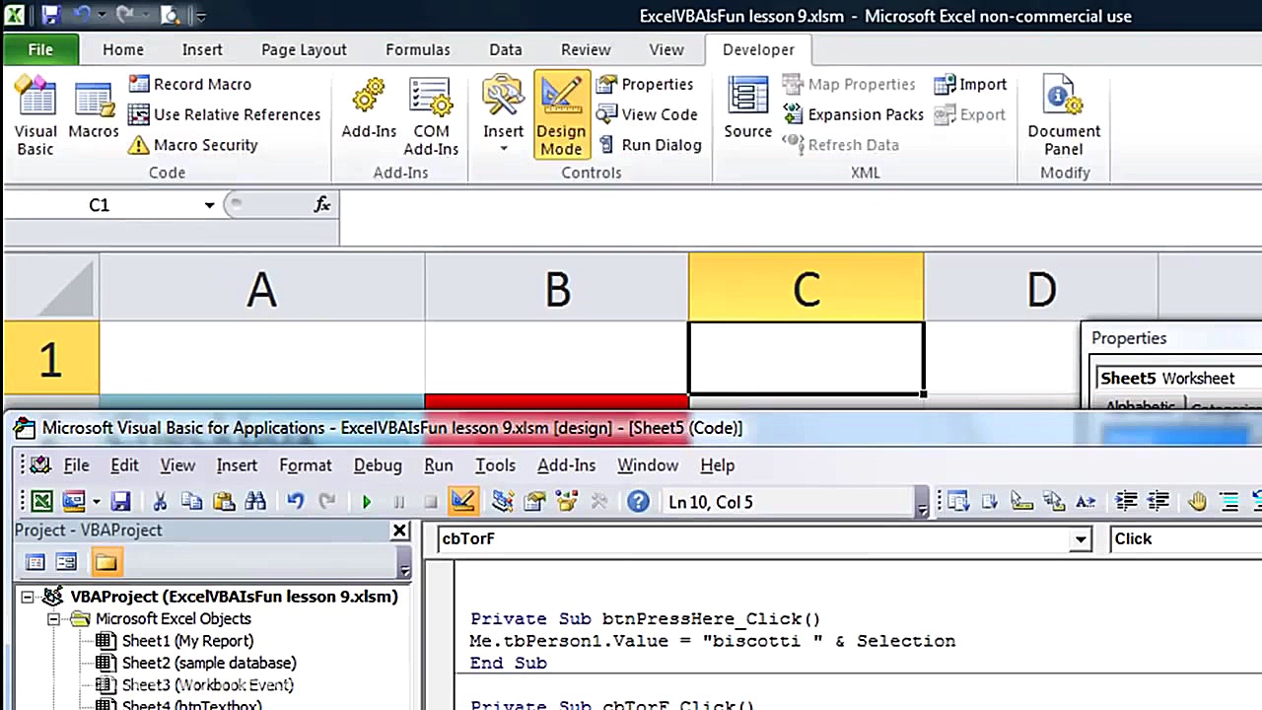This screenshot has height=710, width=1262.
Task: Open Quick Access Toolbar customize dropdown
Action: click(201, 16)
